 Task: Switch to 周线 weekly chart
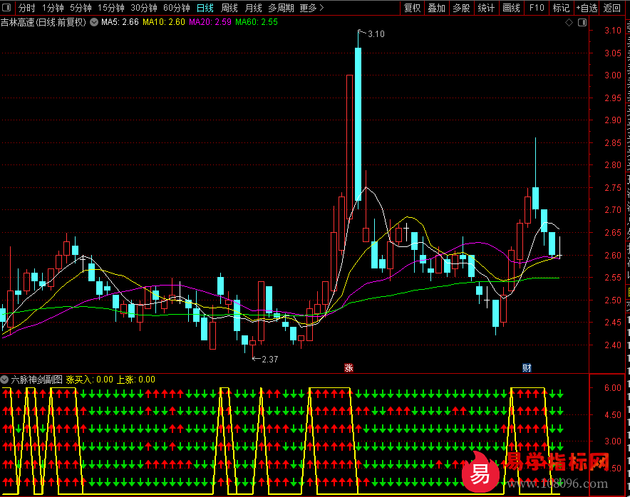(x=229, y=8)
